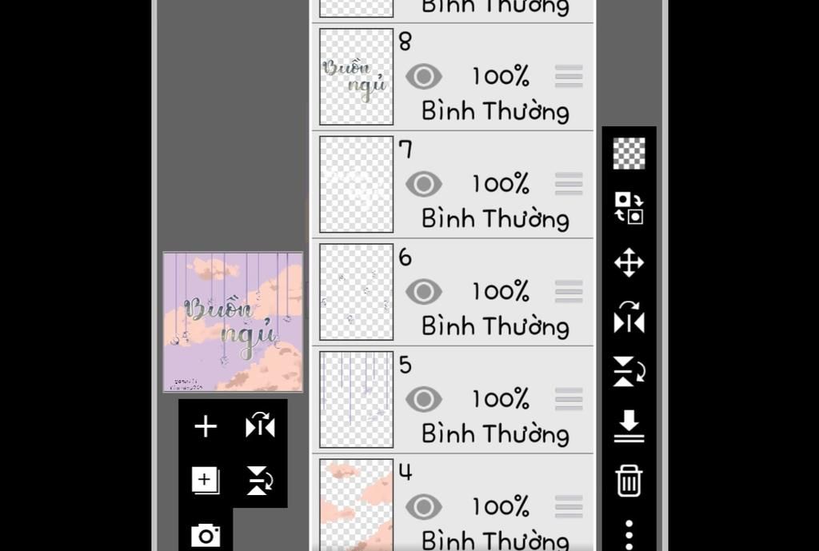819x551 pixels.
Task: Hide layer 8 with eye icon
Action: [423, 77]
